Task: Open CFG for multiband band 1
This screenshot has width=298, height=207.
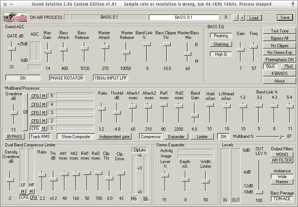Action: point(35,128)
